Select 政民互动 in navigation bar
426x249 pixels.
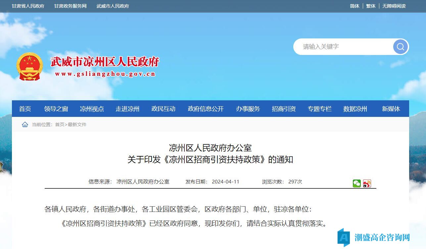tap(163, 109)
